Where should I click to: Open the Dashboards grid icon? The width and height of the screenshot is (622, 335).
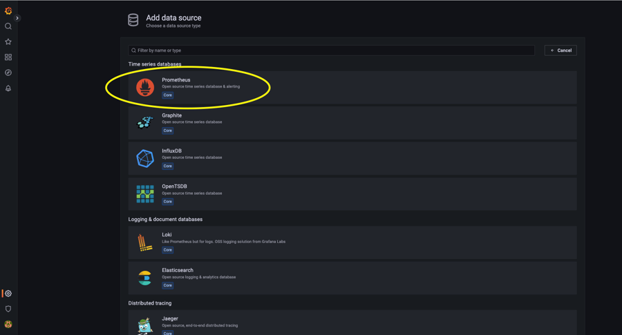(8, 57)
